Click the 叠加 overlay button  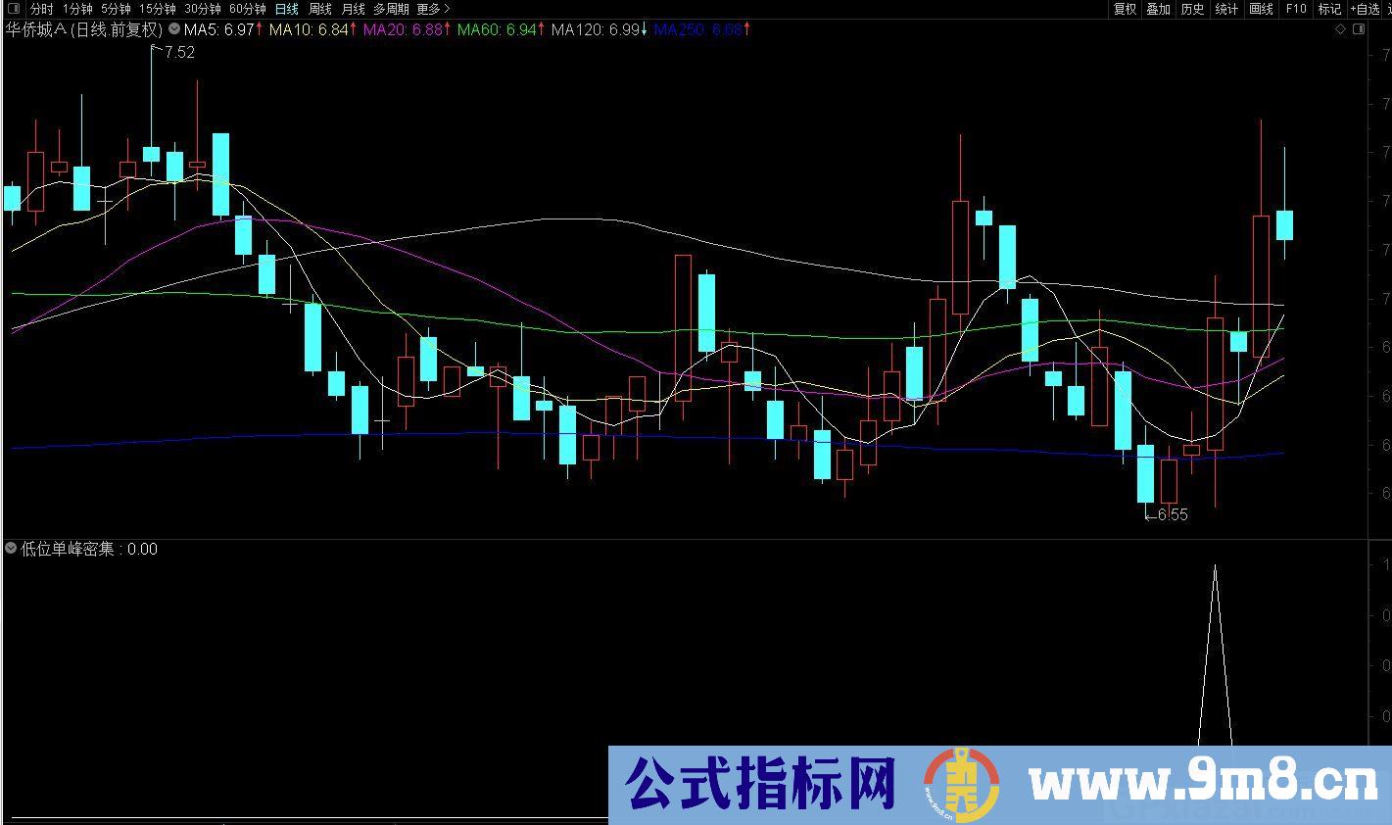click(1158, 9)
